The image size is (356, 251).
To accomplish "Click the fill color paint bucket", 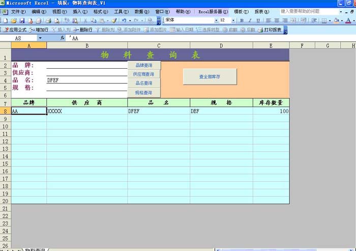I will tap(337, 20).
